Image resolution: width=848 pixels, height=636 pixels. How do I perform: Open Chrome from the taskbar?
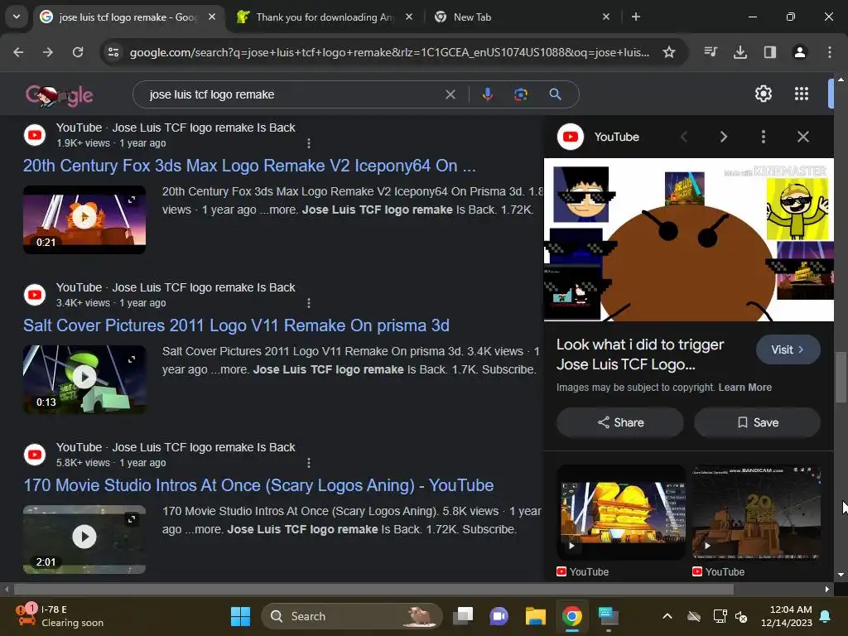pos(571,616)
